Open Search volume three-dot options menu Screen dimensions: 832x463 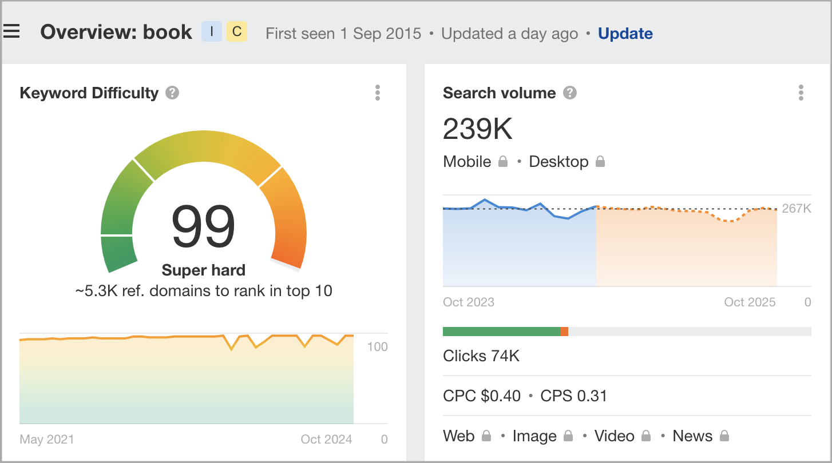click(801, 93)
